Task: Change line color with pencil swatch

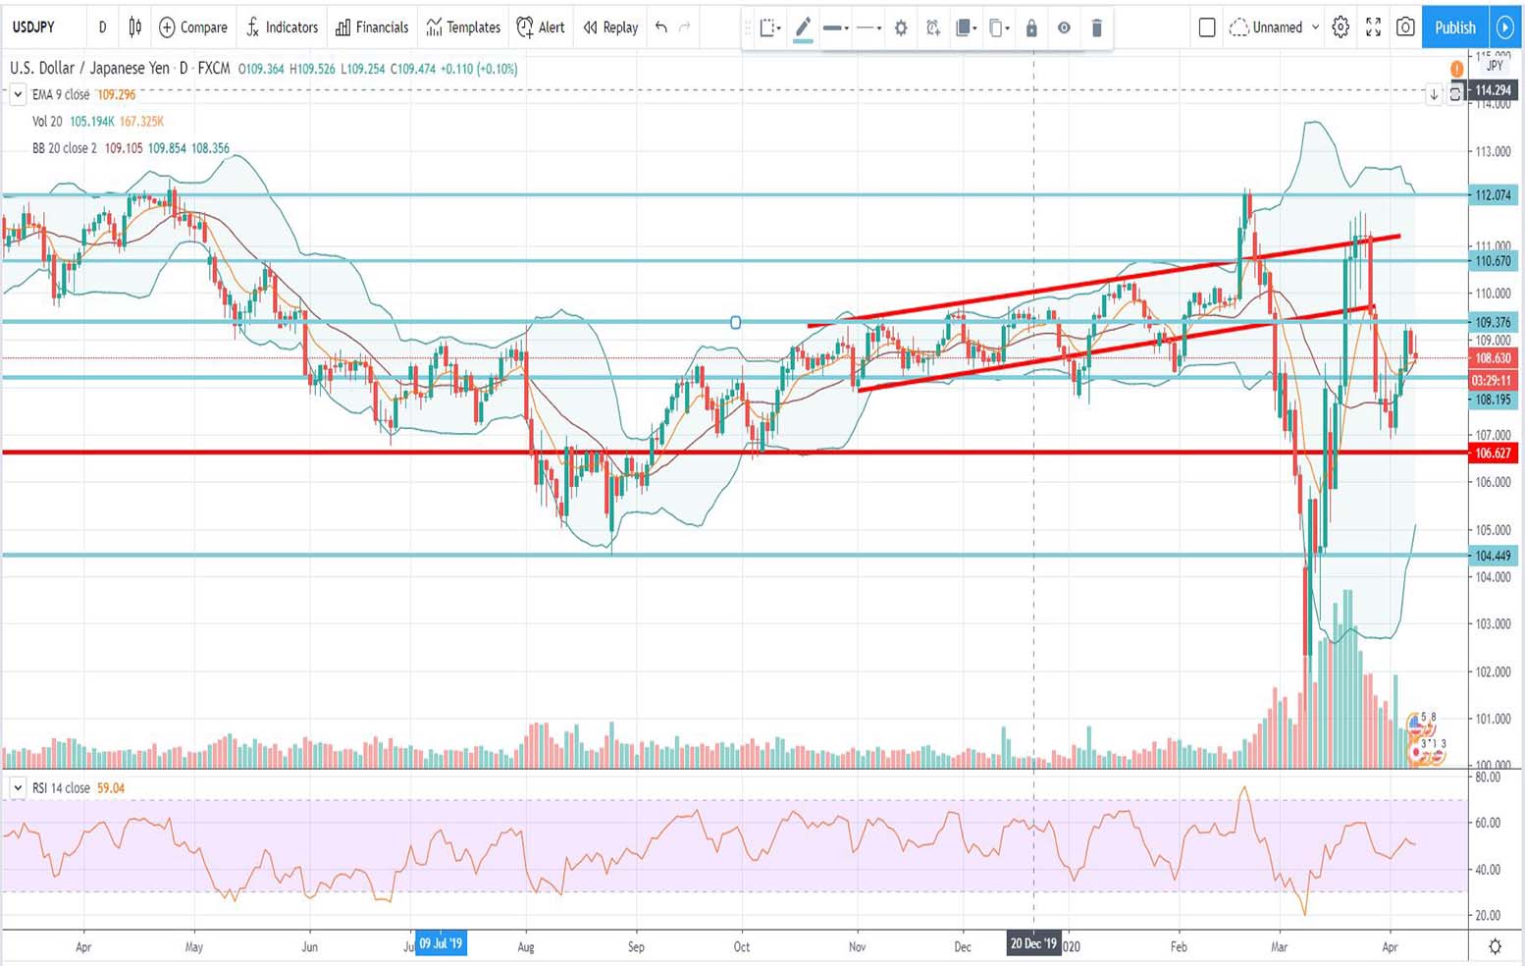Action: [x=803, y=28]
